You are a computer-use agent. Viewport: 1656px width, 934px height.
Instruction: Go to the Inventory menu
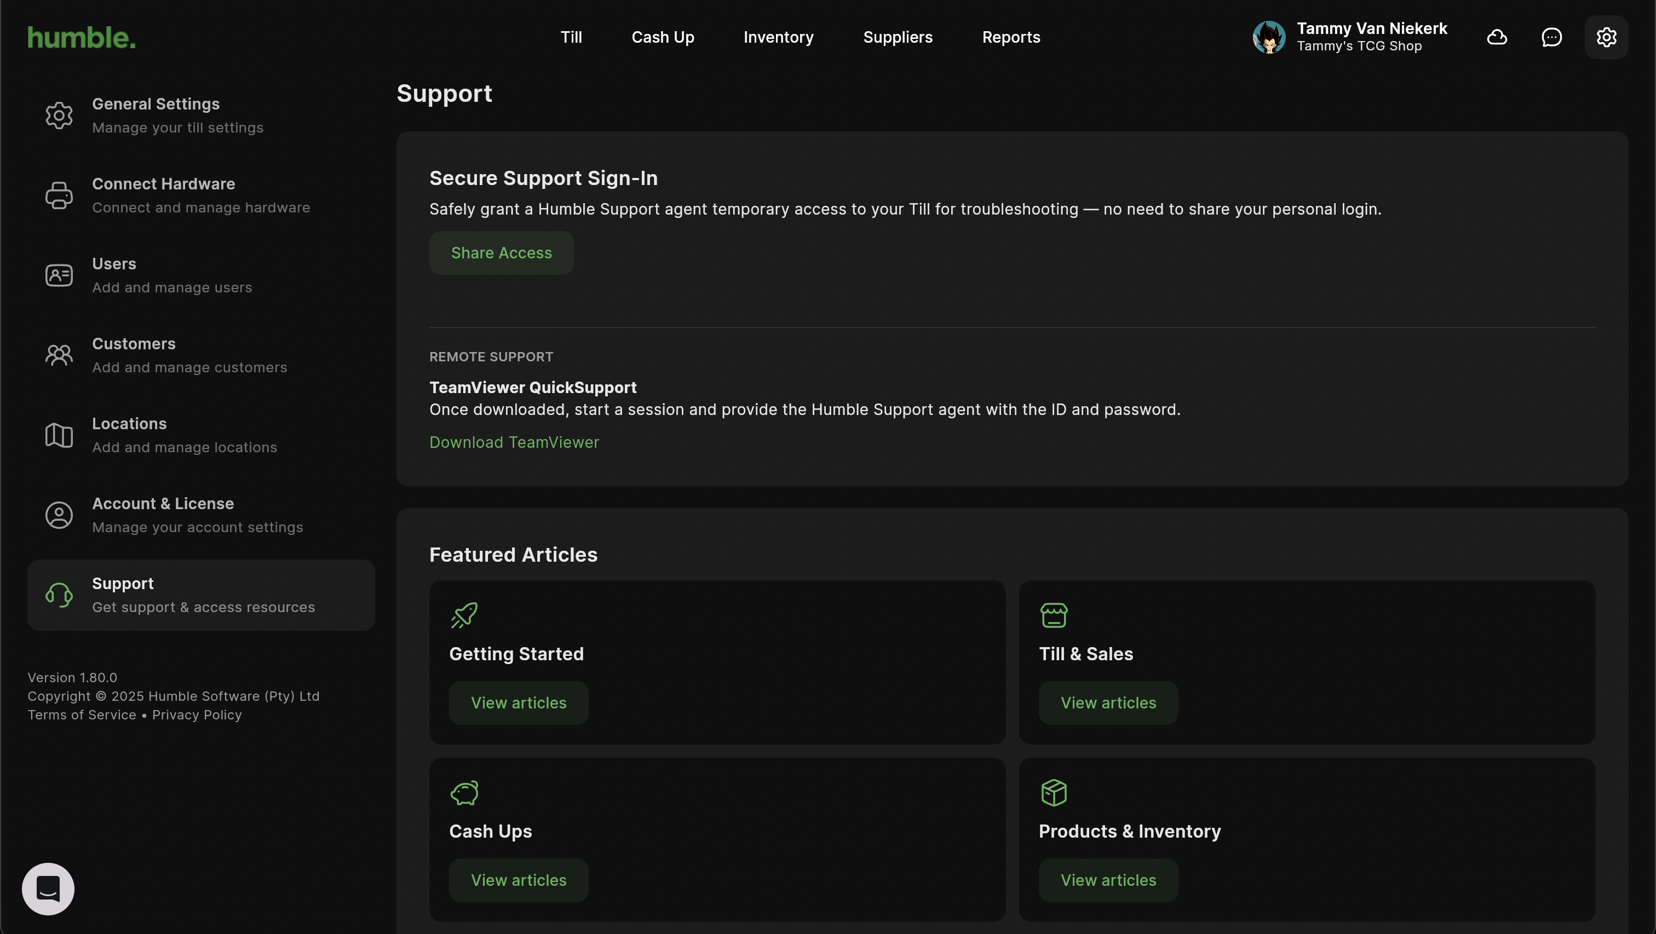coord(778,37)
